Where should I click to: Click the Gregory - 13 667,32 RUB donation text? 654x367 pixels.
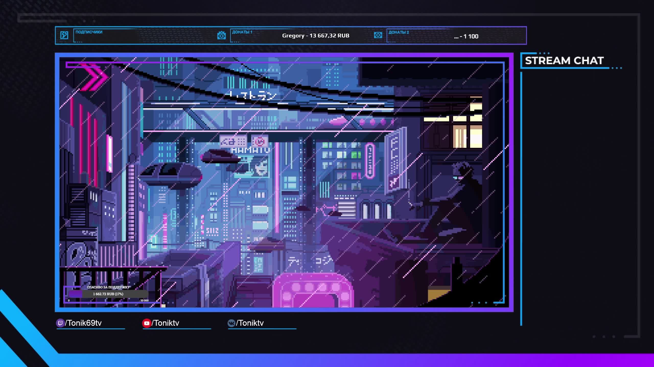[316, 36]
